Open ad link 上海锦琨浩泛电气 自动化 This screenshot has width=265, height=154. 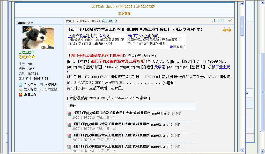(90, 36)
